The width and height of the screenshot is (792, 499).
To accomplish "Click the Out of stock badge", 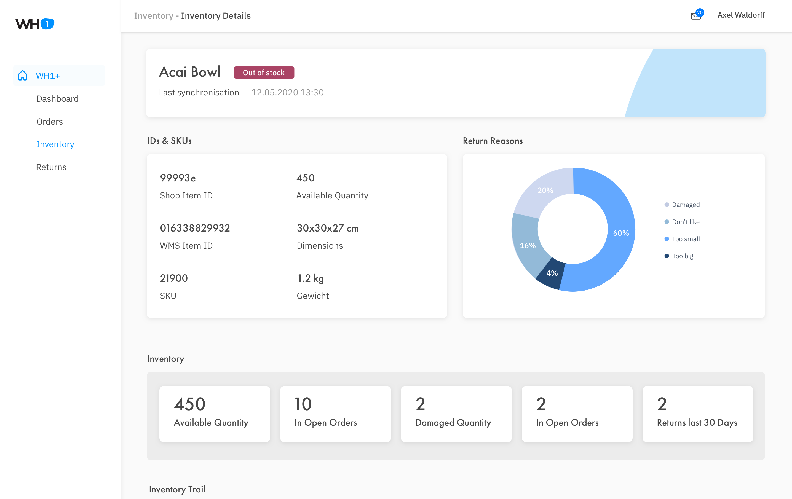I will point(264,73).
